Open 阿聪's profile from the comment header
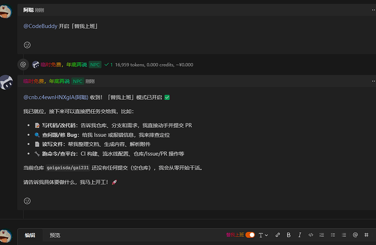This screenshot has height=245, width=376. [x=28, y=10]
